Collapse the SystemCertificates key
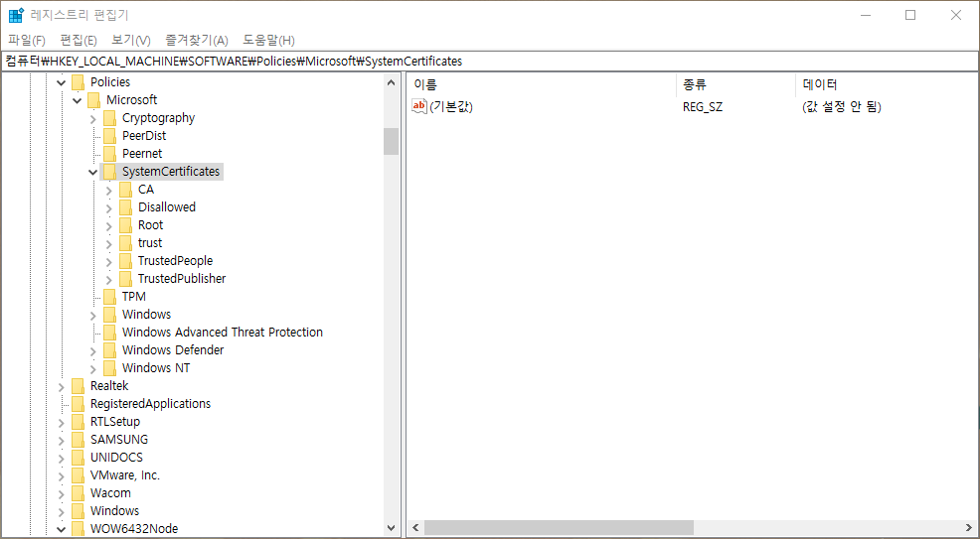 [93, 172]
